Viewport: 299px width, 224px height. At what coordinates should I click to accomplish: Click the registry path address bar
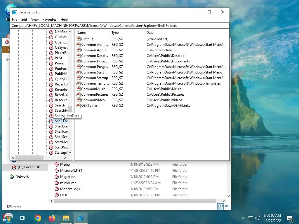(x=120, y=26)
